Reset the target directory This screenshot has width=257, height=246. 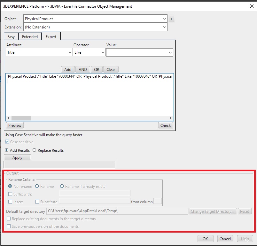point(245,211)
